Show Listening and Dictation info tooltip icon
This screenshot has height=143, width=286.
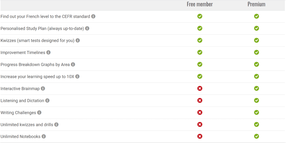(47, 100)
